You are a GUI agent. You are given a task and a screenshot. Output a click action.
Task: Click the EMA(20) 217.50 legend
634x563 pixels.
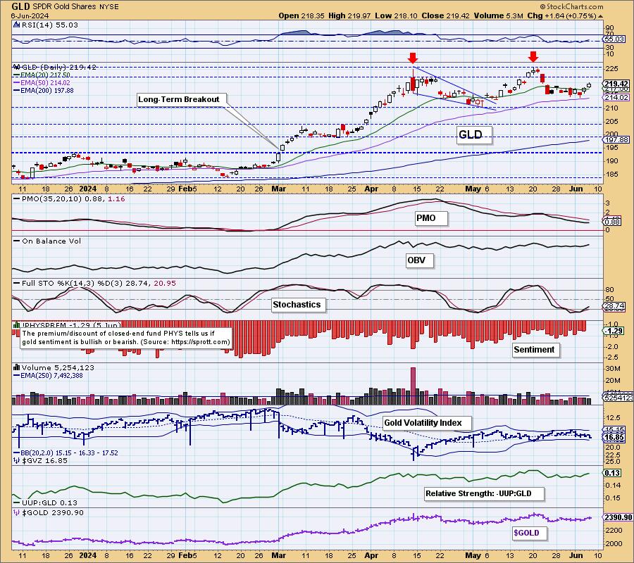pos(42,75)
